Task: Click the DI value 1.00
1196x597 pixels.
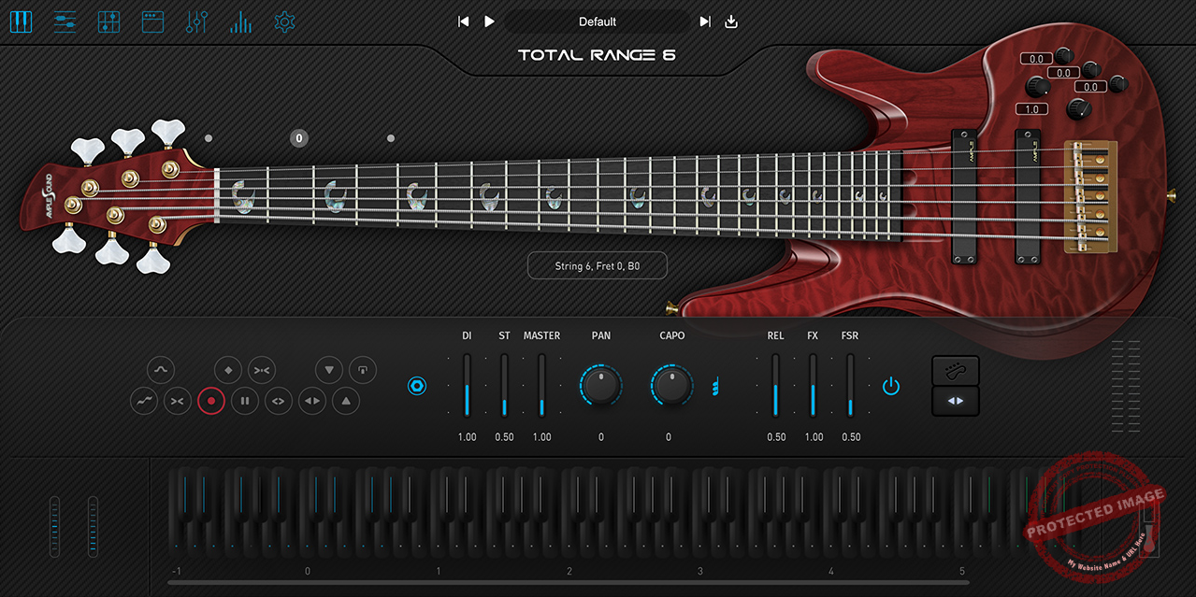Action: (x=467, y=437)
